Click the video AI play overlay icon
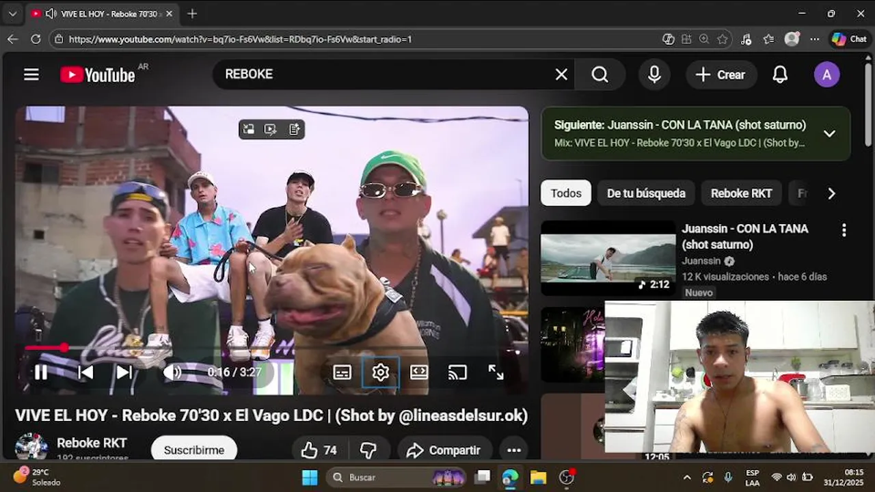The height and width of the screenshot is (492, 875). [271, 129]
